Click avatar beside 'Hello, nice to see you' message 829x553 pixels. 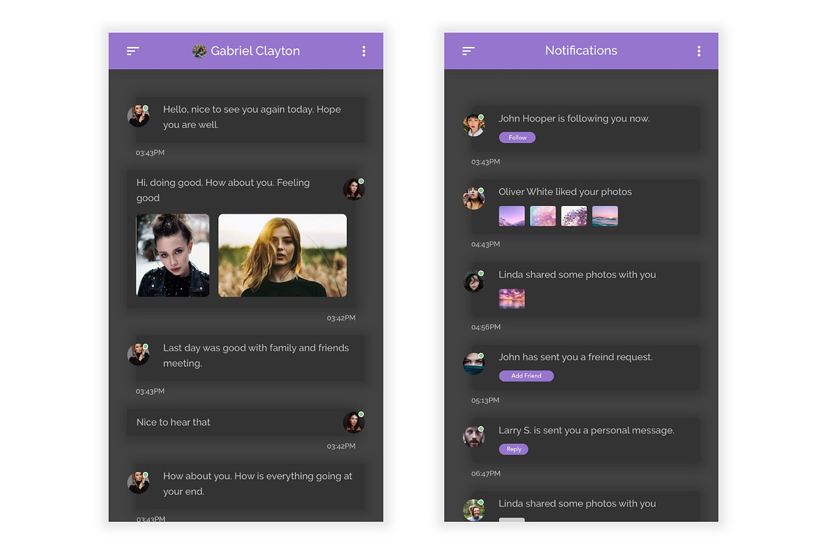tap(138, 115)
